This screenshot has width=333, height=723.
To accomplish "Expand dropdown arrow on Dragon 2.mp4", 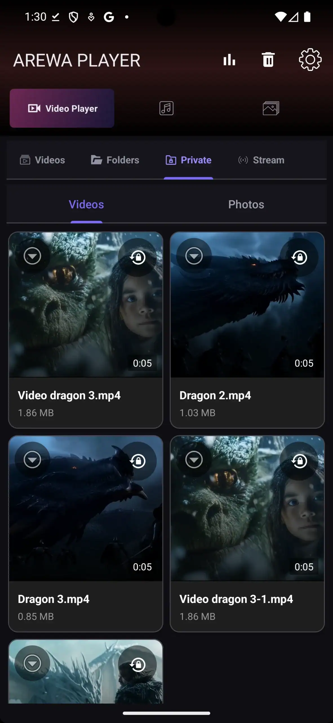I will pos(194,256).
